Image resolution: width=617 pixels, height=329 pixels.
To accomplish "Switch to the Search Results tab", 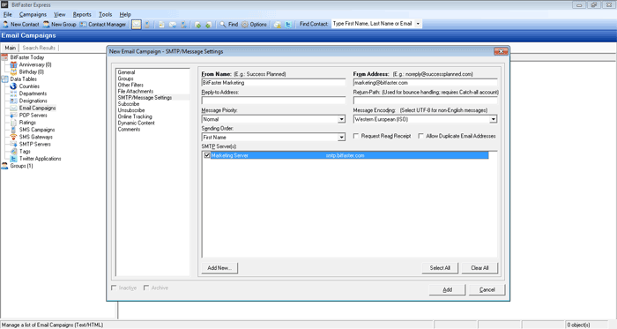I will (x=39, y=48).
